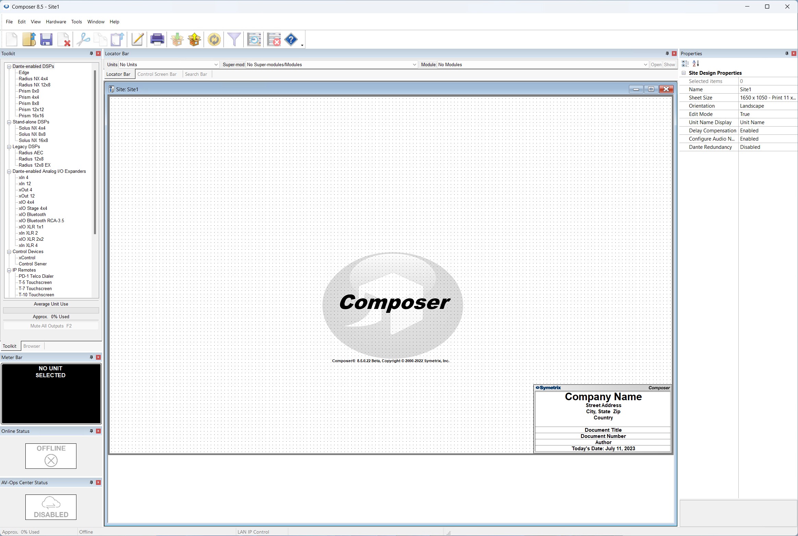Collapse the Site Design Properties section
Image resolution: width=798 pixels, height=536 pixels.
(684, 73)
